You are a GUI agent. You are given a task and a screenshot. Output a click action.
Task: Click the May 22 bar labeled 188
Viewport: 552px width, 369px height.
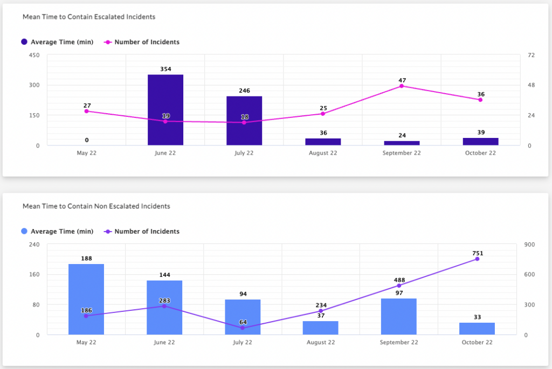86,299
